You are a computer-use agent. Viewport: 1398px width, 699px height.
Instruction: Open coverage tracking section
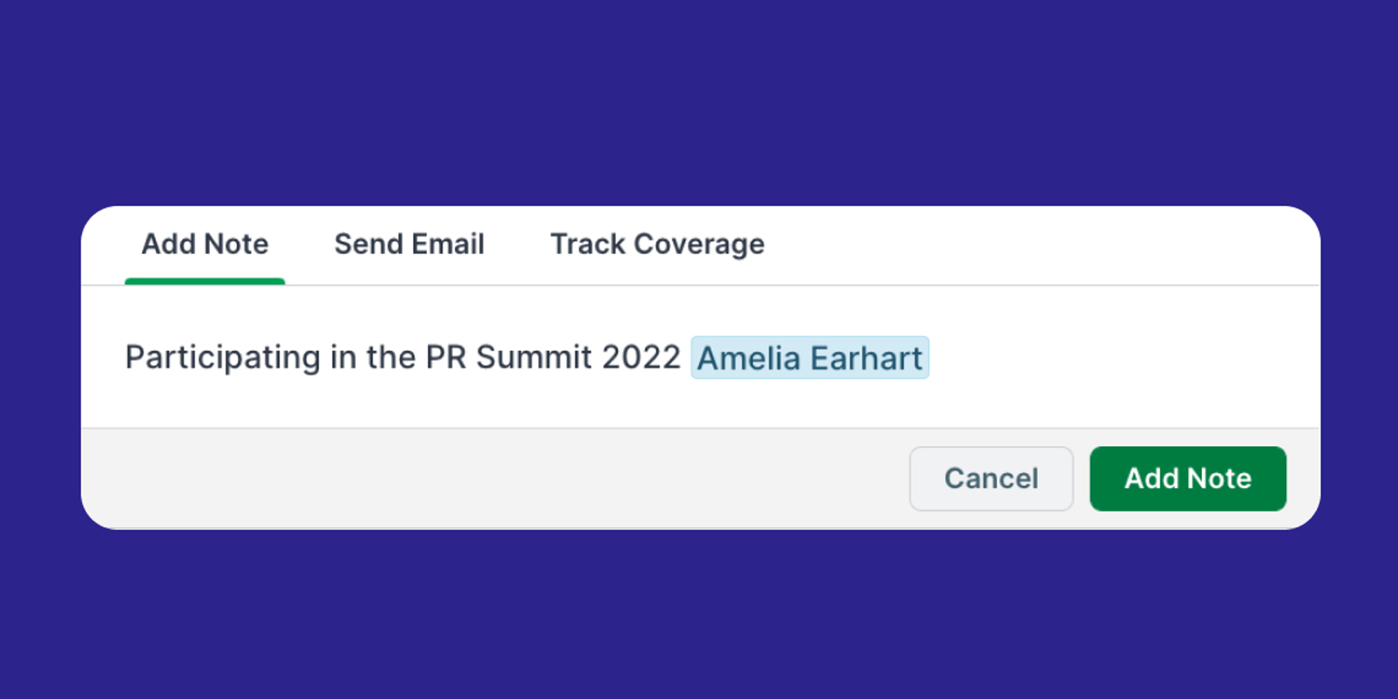click(x=657, y=244)
